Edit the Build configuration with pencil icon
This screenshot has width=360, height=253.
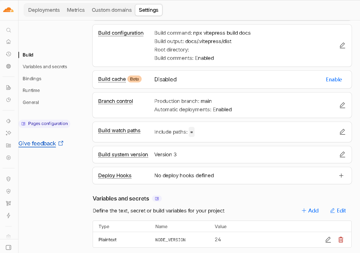[x=342, y=46]
